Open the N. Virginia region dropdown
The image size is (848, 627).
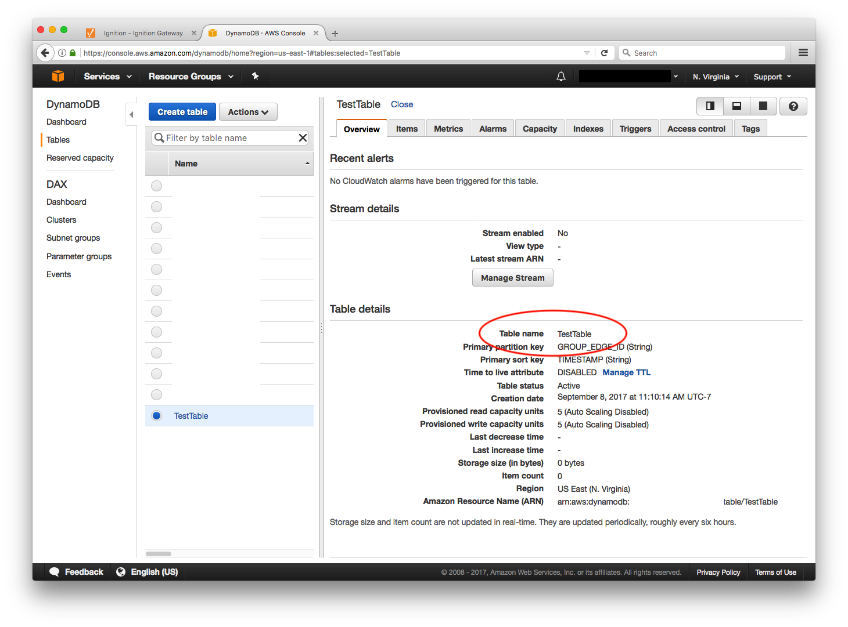716,77
